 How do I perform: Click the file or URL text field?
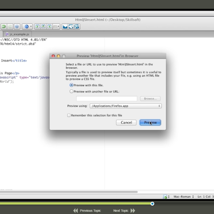pyautogui.click(x=106, y=98)
